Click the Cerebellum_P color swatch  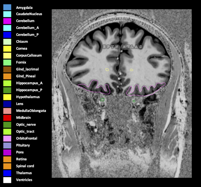pos(7,35)
